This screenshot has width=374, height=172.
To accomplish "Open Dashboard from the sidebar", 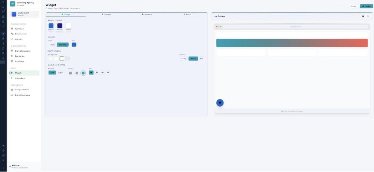I will click(24, 29).
